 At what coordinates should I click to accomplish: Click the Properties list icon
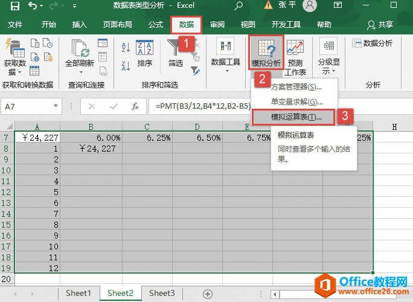pos(103,57)
